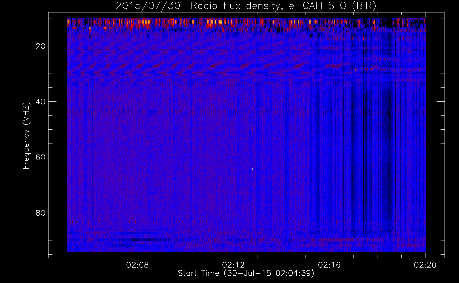Click the '40' frequency tick label
The width and height of the screenshot is (459, 283).
(x=41, y=102)
